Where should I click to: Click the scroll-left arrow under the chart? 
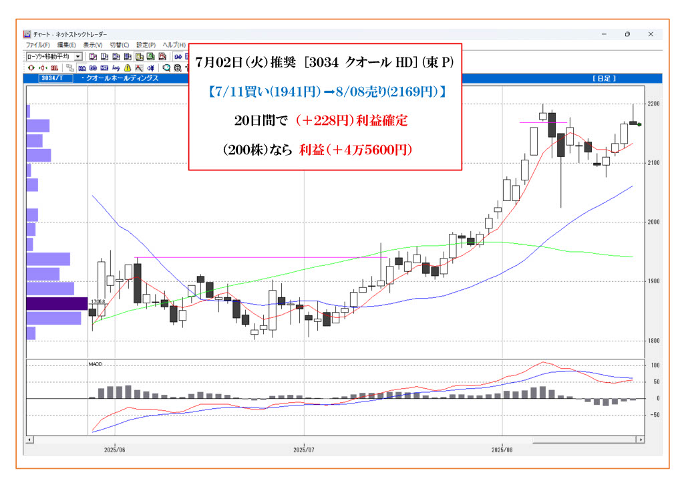pyautogui.click(x=29, y=440)
